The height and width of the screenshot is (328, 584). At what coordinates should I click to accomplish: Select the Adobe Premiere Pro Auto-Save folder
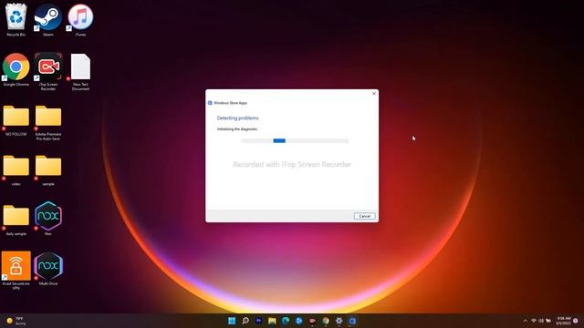coord(48,123)
